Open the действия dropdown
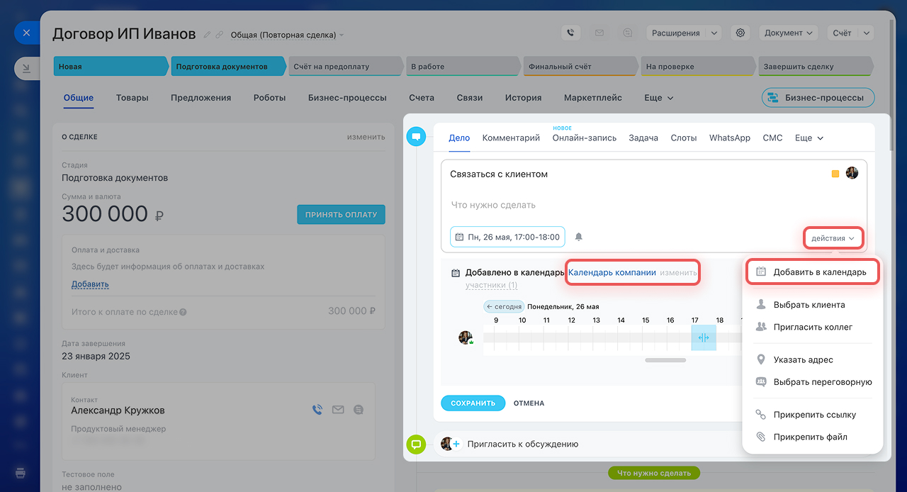 (833, 238)
